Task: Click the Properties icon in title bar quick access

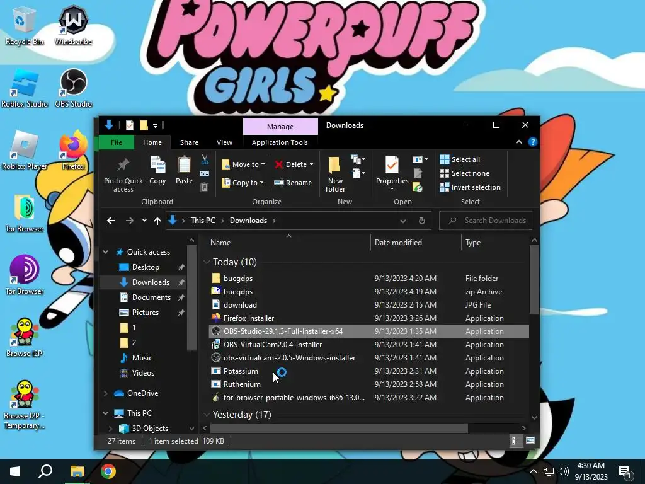Action: click(x=130, y=125)
